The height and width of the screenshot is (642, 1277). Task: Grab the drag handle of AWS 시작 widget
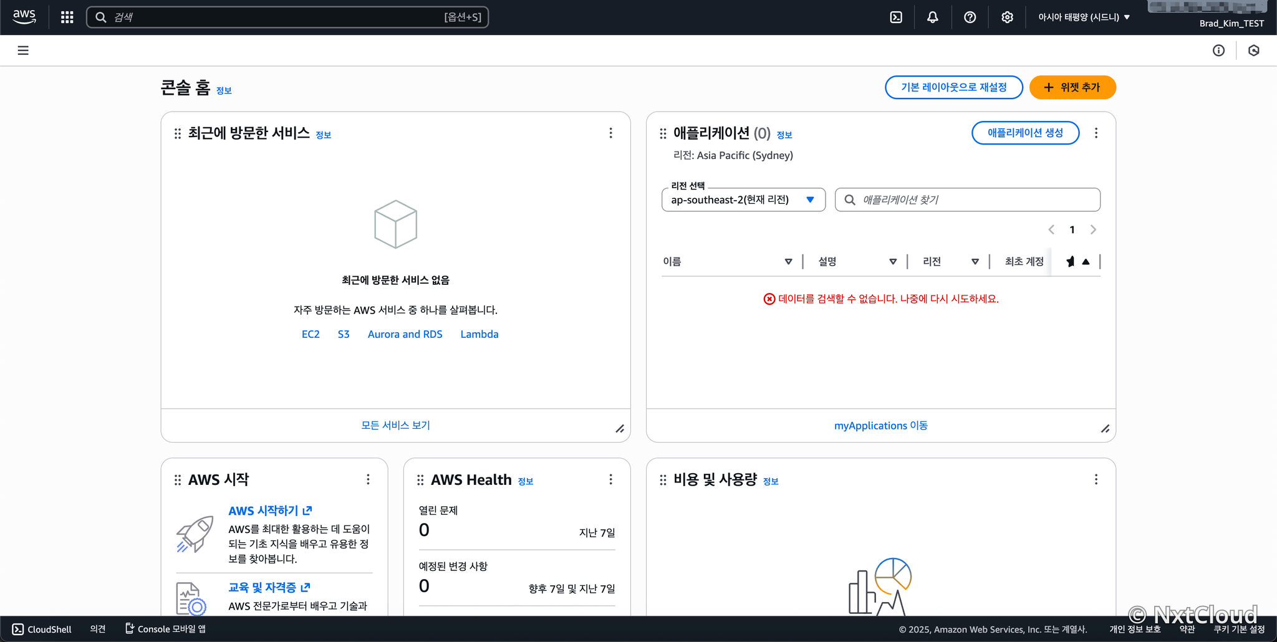click(x=178, y=480)
